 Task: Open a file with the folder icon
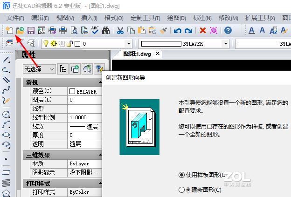click(20, 30)
